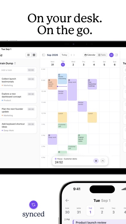126x224 pixels.
Task: Open the Product launch review event on phone
Action: [x=99, y=222]
